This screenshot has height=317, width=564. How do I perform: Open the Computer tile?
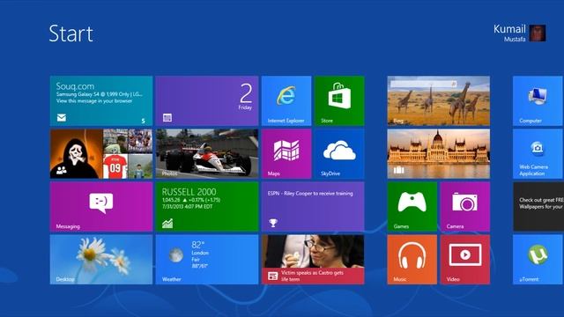coord(538,100)
